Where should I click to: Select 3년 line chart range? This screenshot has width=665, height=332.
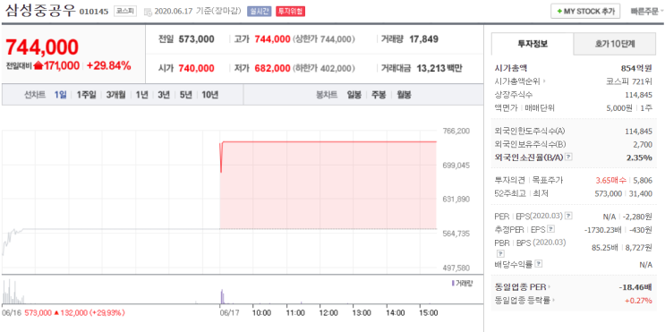pyautogui.click(x=164, y=95)
